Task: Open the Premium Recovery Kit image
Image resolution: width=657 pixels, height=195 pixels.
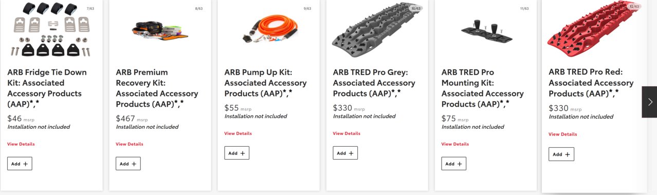Action: 159,30
